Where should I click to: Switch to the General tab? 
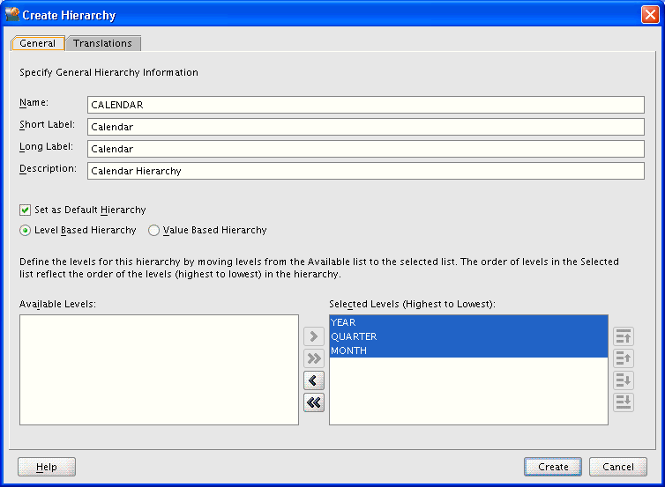38,43
